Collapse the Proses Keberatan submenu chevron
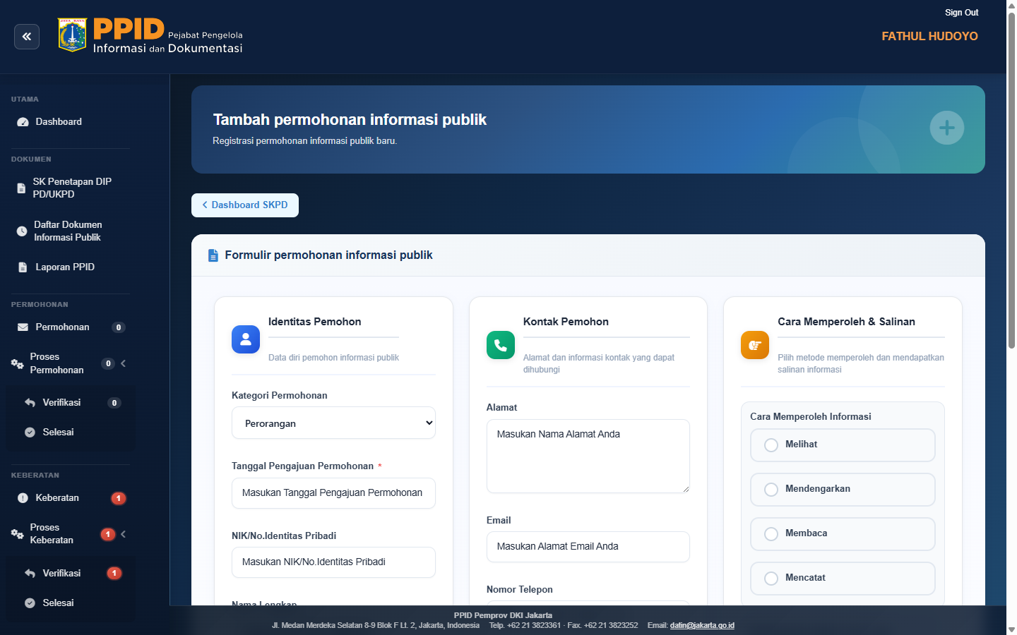This screenshot has width=1017, height=635. (124, 534)
